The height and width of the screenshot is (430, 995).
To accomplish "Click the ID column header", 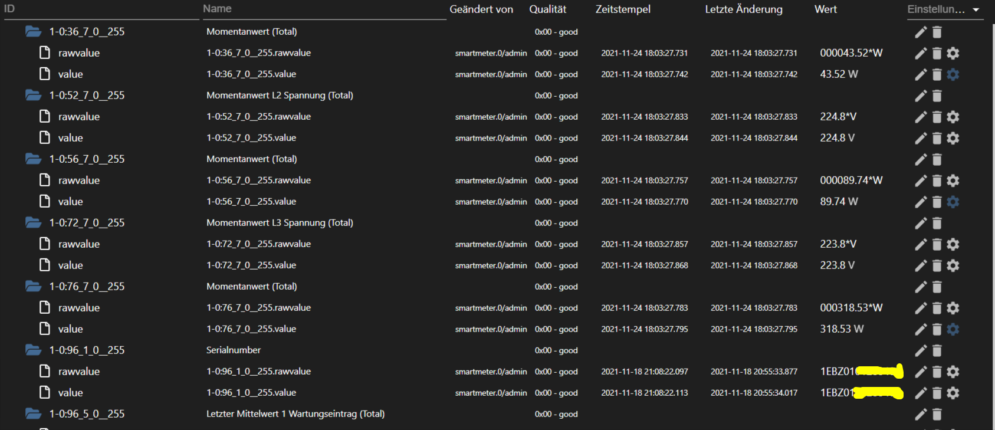I will tap(9, 9).
